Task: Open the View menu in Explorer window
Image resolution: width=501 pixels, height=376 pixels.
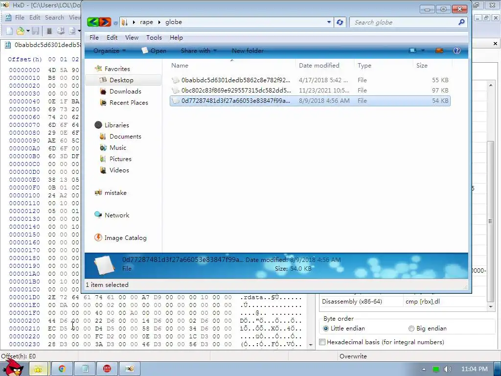Action: point(132,37)
